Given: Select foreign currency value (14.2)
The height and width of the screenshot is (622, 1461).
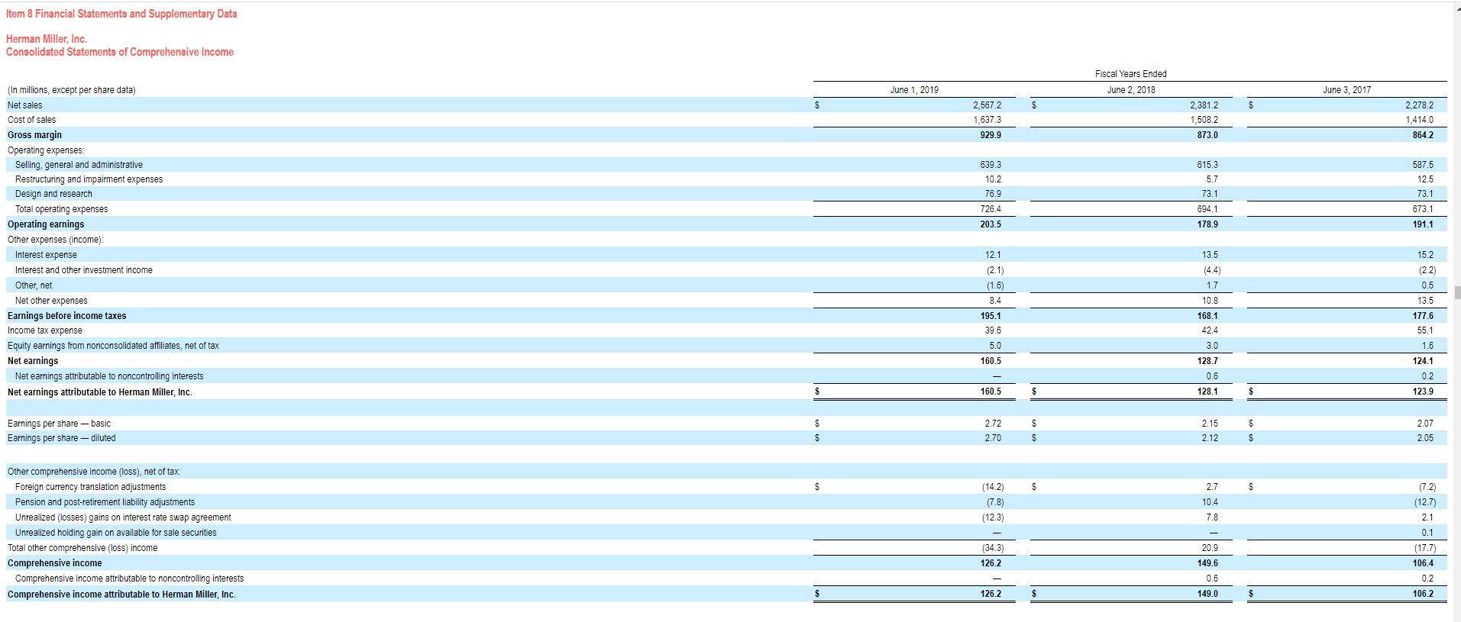Looking at the screenshot, I should tap(993, 487).
